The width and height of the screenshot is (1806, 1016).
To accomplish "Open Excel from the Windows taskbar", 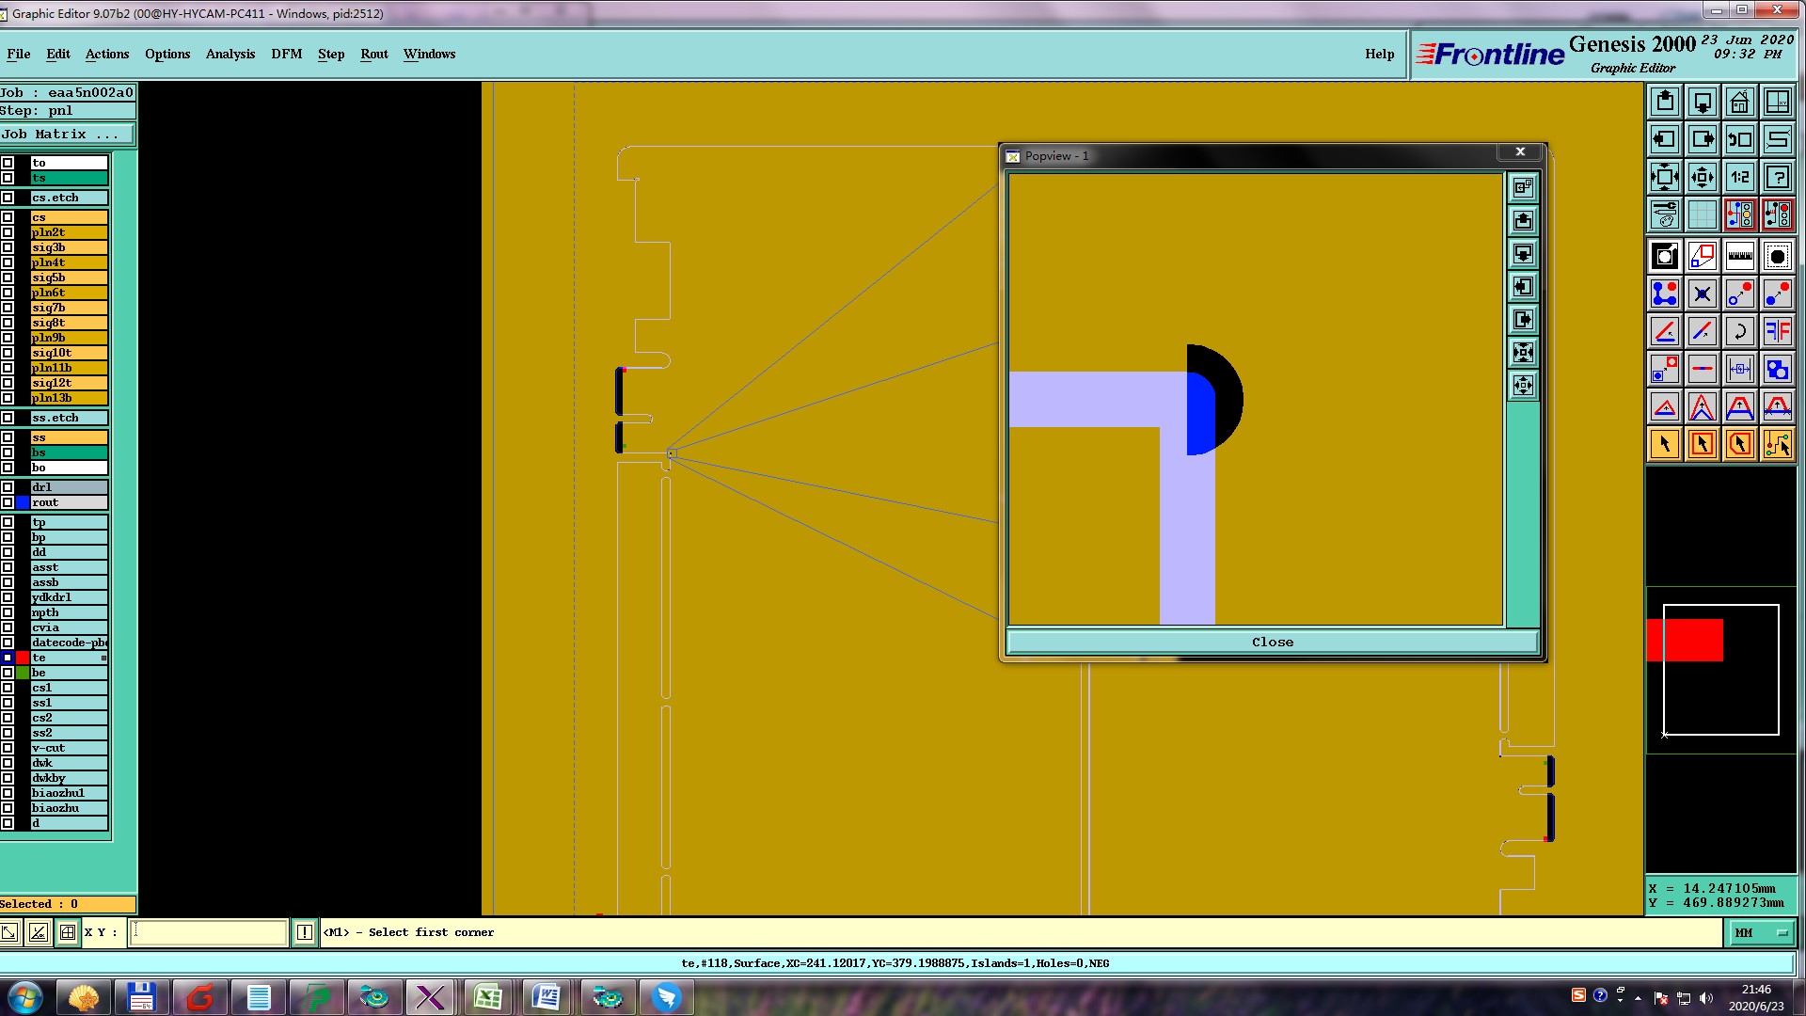I will click(x=488, y=997).
